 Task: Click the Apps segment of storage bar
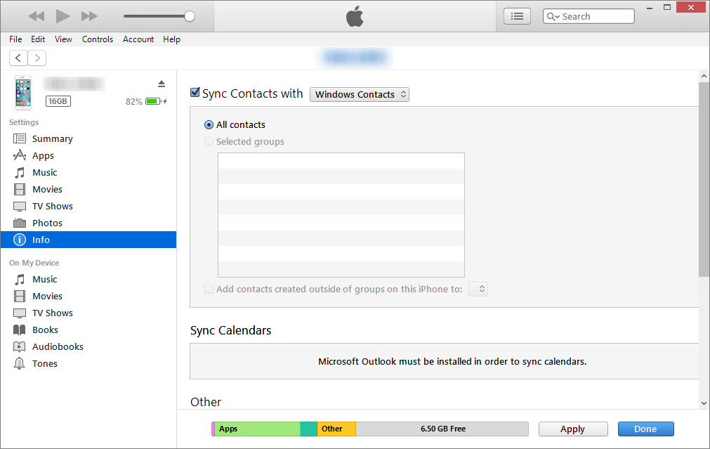coord(257,429)
